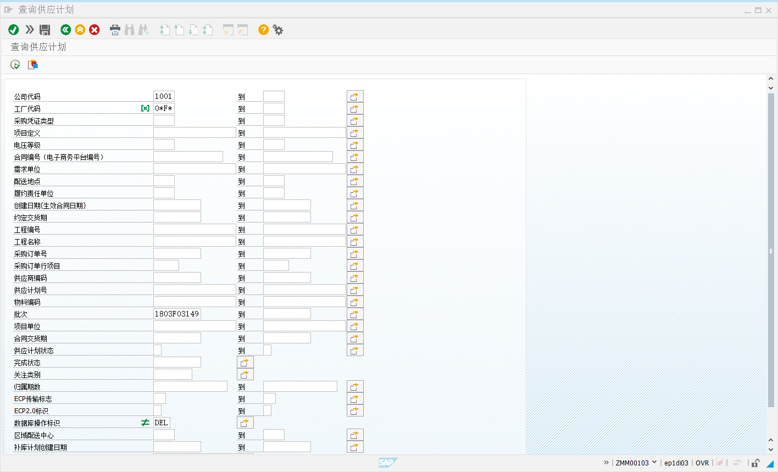Click the Get Variant icon

pos(33,65)
